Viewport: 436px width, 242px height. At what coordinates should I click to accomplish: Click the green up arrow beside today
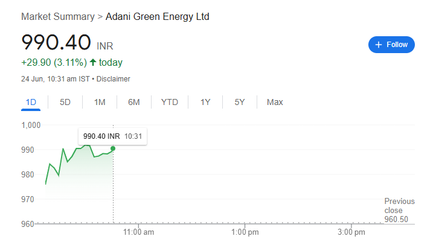[93, 62]
